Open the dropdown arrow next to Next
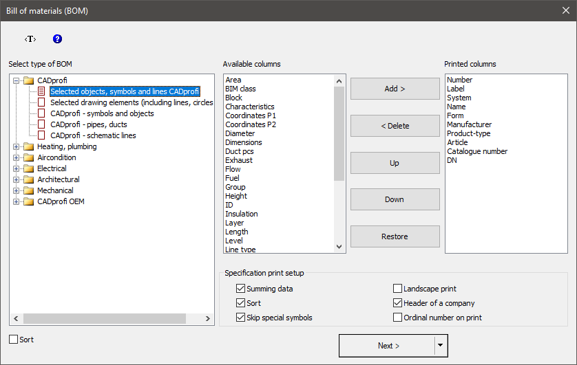The height and width of the screenshot is (365, 577). pos(441,346)
